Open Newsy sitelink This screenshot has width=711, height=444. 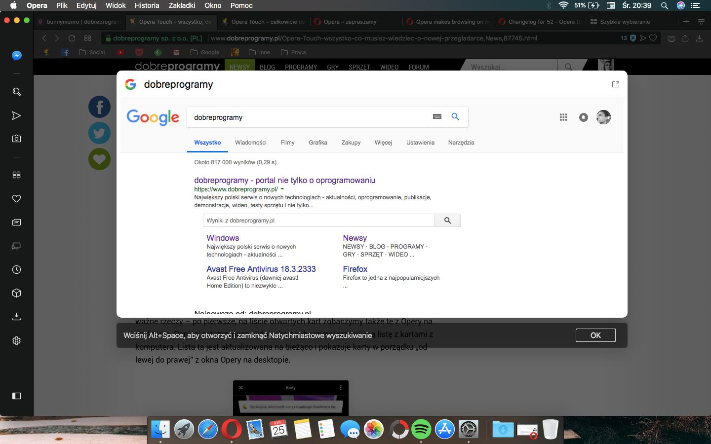pyautogui.click(x=355, y=238)
